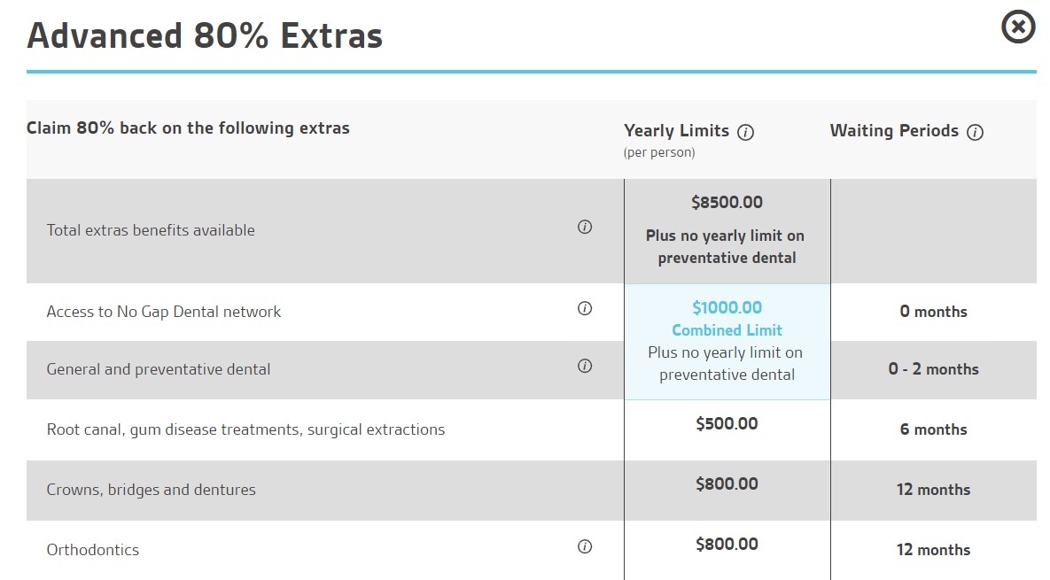The image size is (1050, 580).
Task: Select Root canal, gum disease treatments row
Action: 531,429
